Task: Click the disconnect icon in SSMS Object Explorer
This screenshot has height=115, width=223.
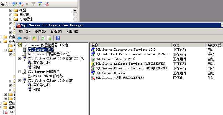Action: coord(21,4)
